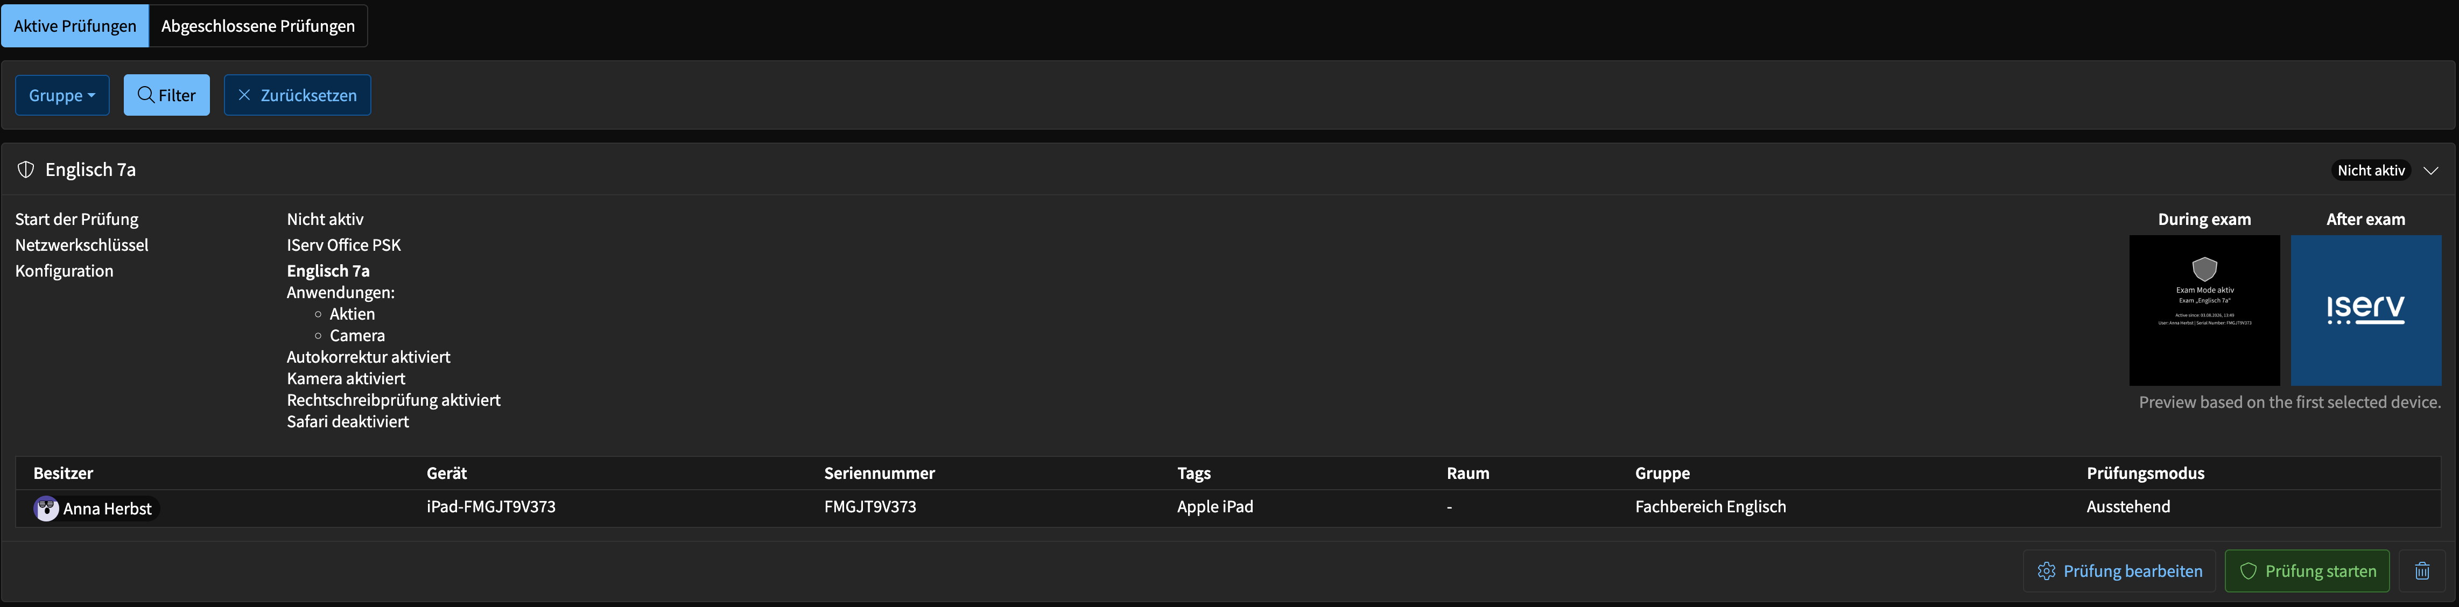Screen dimensions: 2459x607
Task: Collapse the Englisch 7a exam chevron
Action: pos(2430,170)
